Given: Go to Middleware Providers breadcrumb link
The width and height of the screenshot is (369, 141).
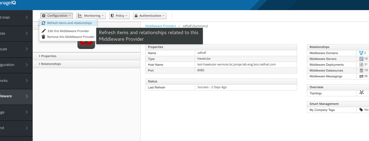Looking at the screenshot, I should (x=161, y=26).
